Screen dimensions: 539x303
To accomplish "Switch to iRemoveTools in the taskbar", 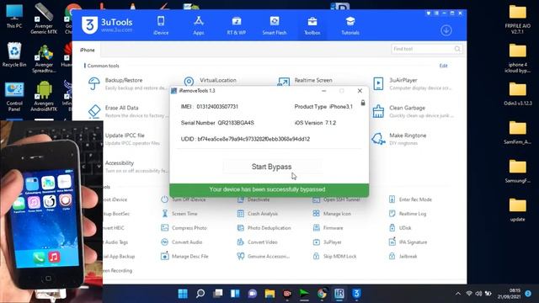I will click(x=339, y=294).
